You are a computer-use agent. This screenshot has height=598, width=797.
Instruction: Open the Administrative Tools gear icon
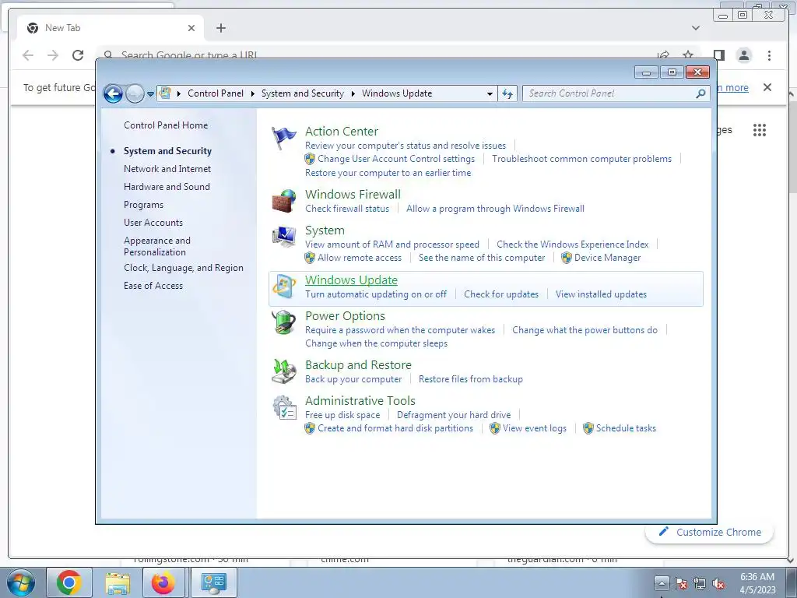point(283,407)
